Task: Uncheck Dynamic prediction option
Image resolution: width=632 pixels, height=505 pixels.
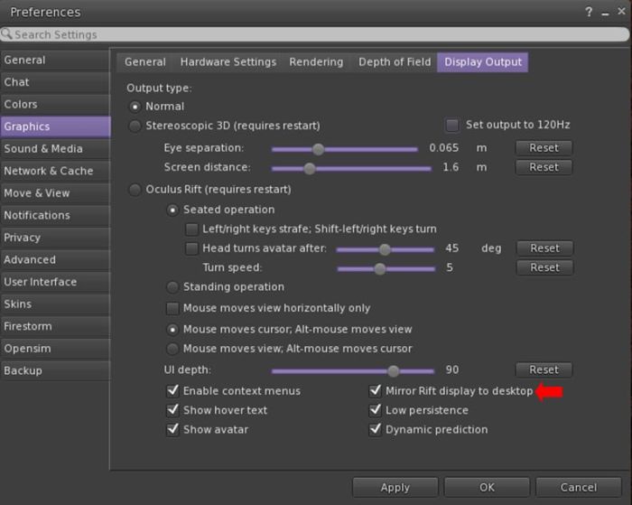Action: pos(376,429)
